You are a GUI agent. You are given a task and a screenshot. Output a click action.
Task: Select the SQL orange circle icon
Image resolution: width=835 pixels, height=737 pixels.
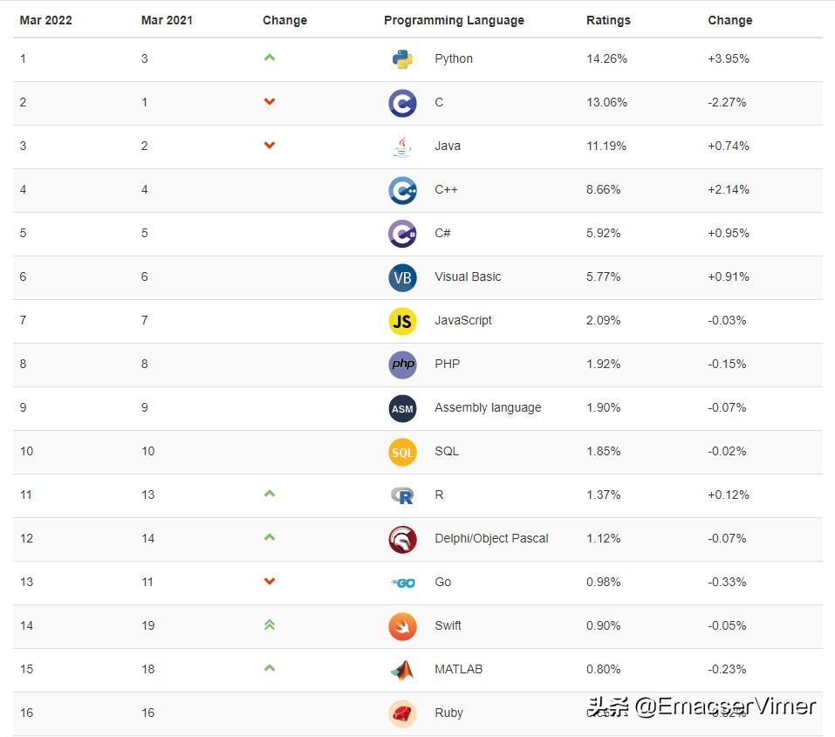point(402,452)
